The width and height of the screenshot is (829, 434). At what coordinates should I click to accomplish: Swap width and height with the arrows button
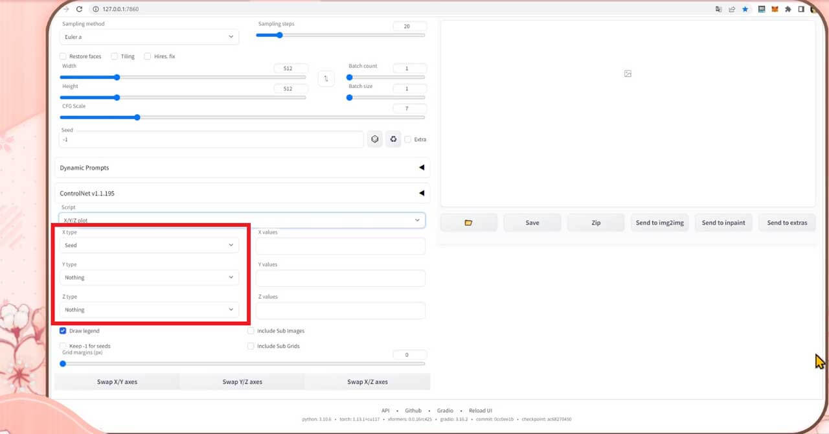(x=326, y=79)
